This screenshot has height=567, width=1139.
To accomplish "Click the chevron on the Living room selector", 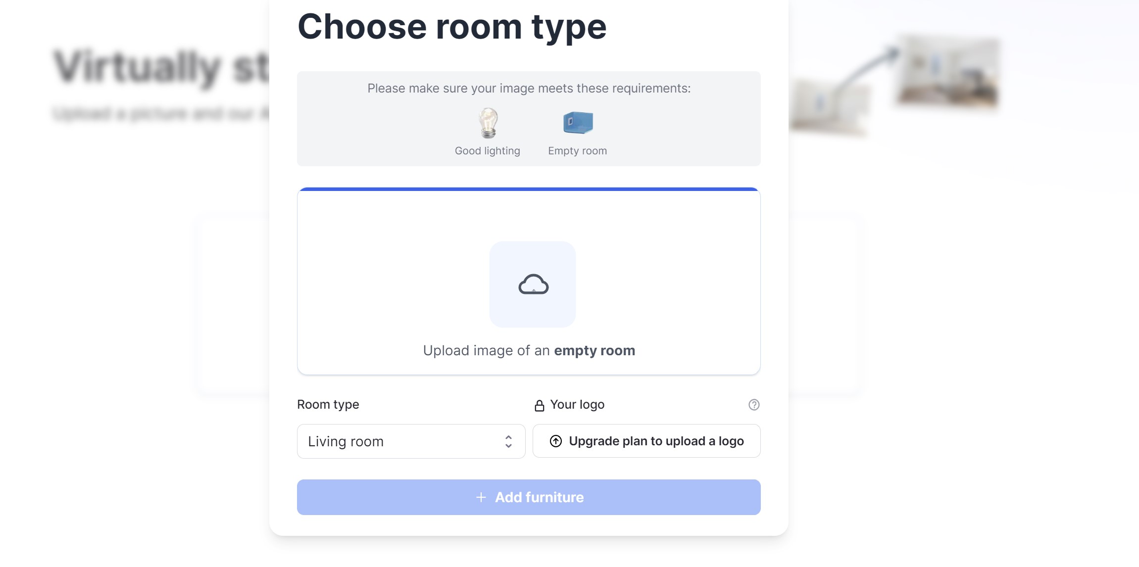I will click(x=508, y=441).
